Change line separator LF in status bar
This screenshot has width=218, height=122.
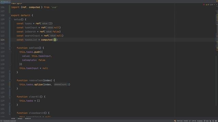[x=189, y=121]
